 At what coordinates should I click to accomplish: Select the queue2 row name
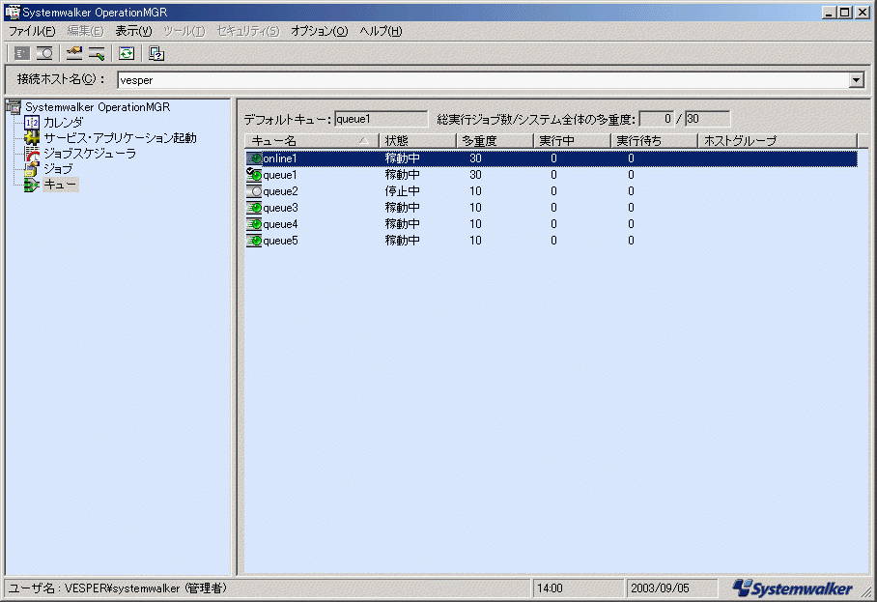[280, 191]
